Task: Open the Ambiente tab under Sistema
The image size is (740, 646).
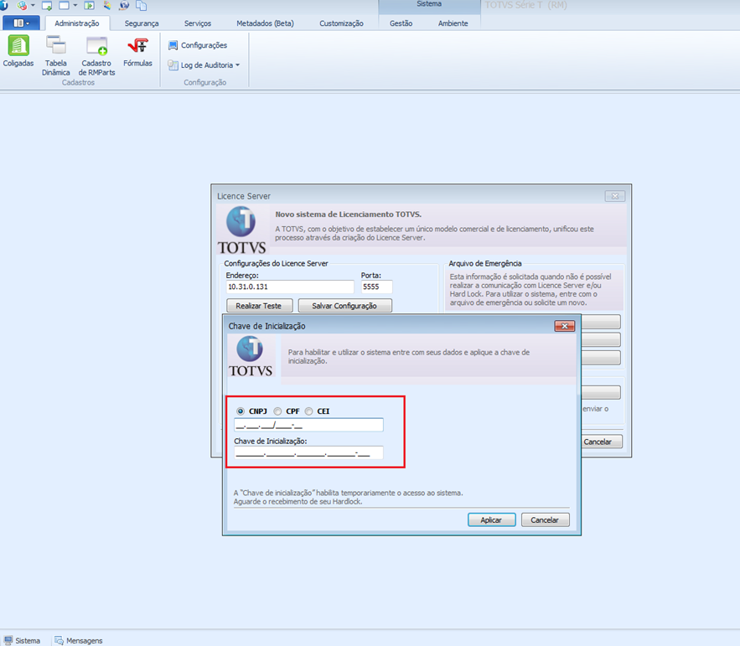Action: (x=453, y=23)
